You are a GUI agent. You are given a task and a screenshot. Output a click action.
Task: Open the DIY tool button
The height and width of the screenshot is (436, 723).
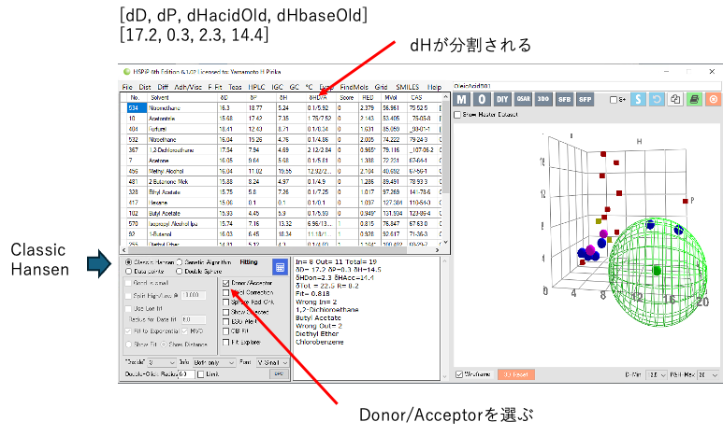point(502,99)
